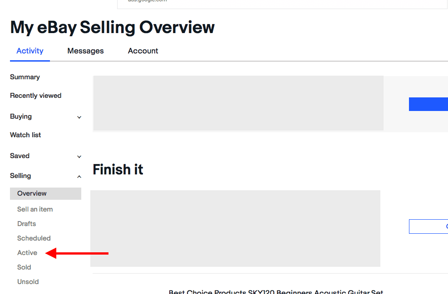Collapse the Selling section
448x294 pixels.
pyautogui.click(x=20, y=176)
